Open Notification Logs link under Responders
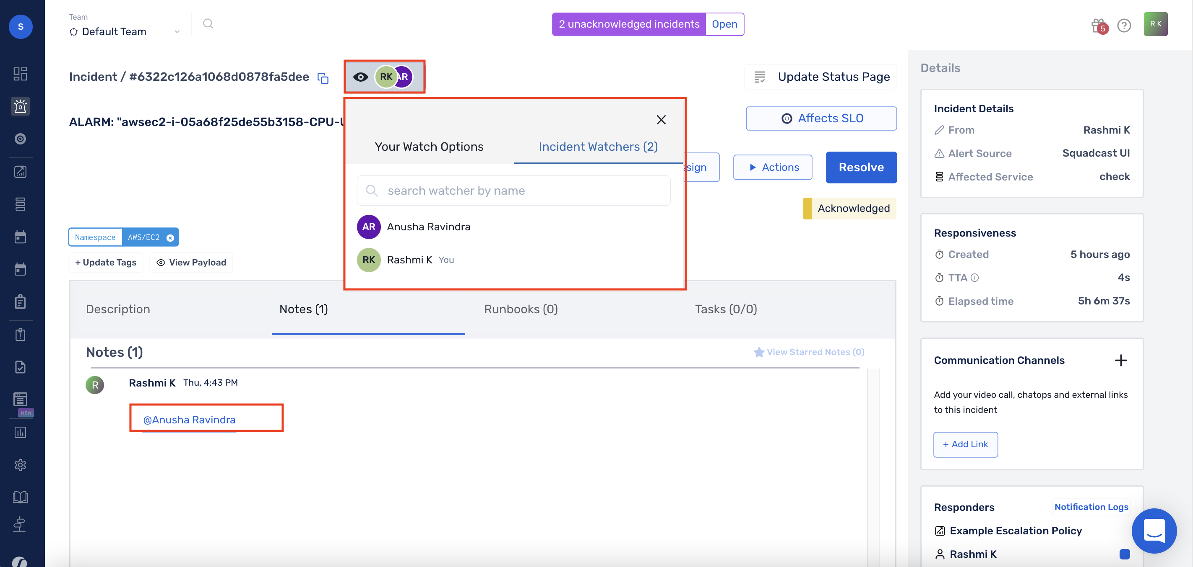This screenshot has height=567, width=1193. (x=1091, y=506)
